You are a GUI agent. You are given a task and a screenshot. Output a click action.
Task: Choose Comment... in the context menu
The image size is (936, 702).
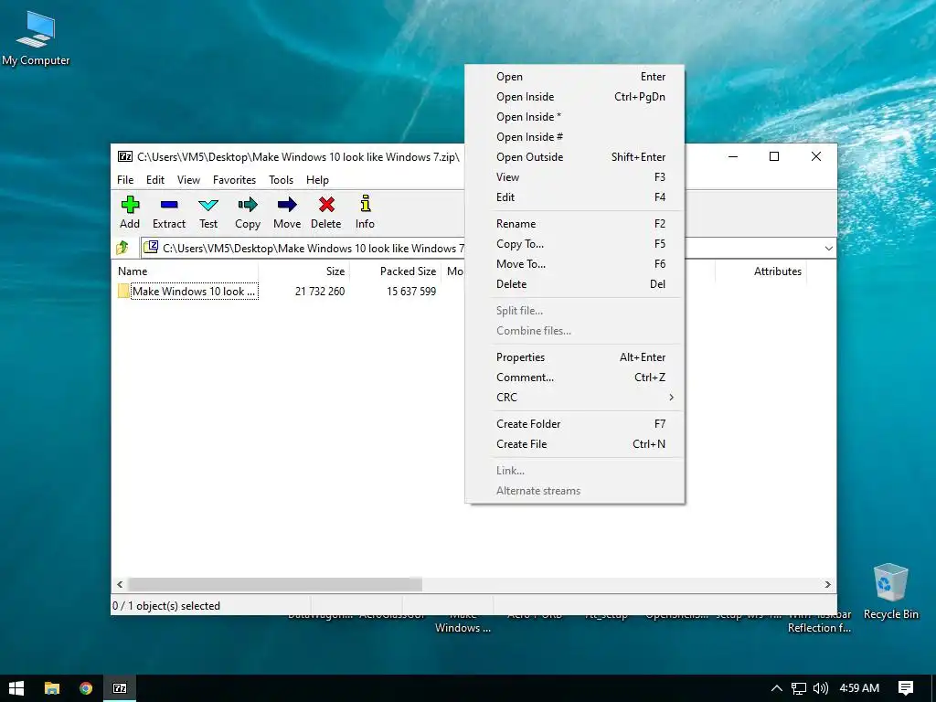coord(574,378)
